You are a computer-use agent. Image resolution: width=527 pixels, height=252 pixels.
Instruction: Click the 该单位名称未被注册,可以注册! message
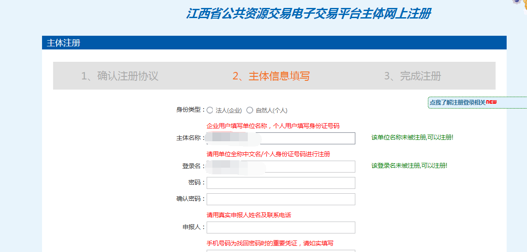(412, 137)
